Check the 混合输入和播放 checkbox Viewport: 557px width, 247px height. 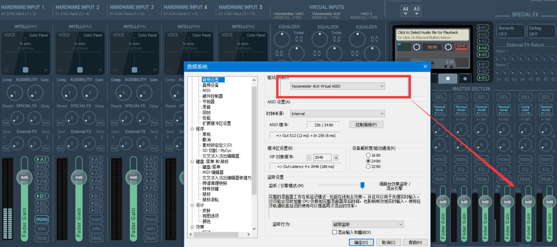point(334,232)
